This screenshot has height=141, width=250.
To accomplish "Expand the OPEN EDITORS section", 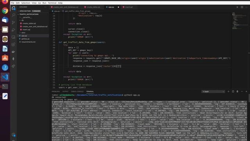I will 25,11.
